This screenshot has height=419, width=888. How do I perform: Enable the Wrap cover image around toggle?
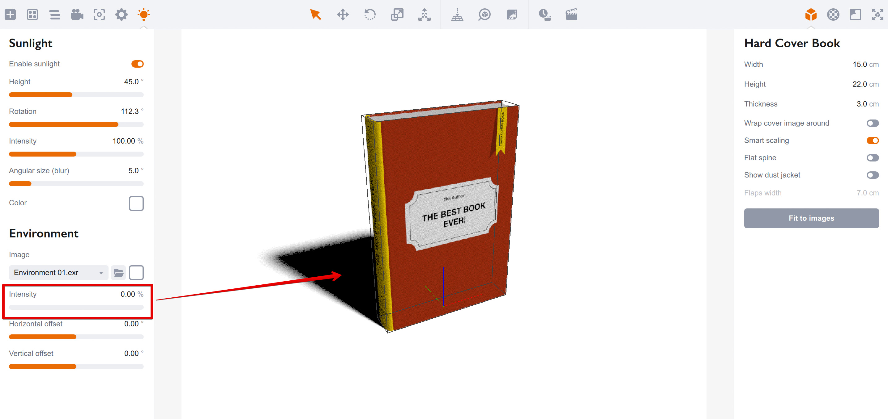pos(873,123)
